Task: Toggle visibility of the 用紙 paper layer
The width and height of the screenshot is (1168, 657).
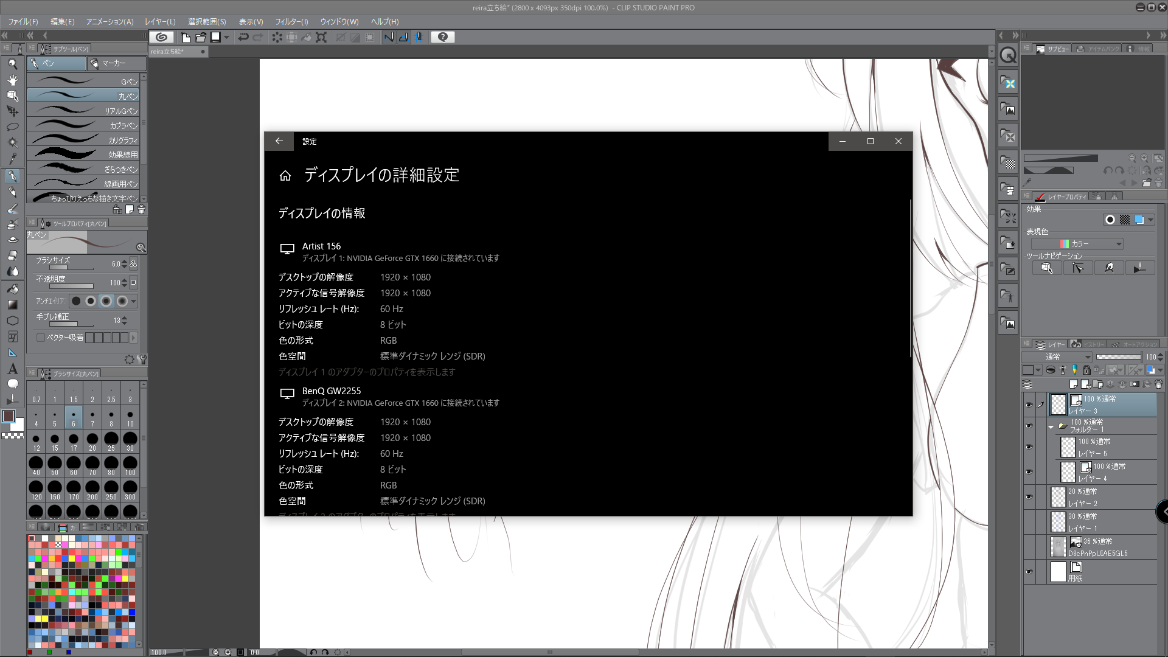Action: pyautogui.click(x=1029, y=572)
